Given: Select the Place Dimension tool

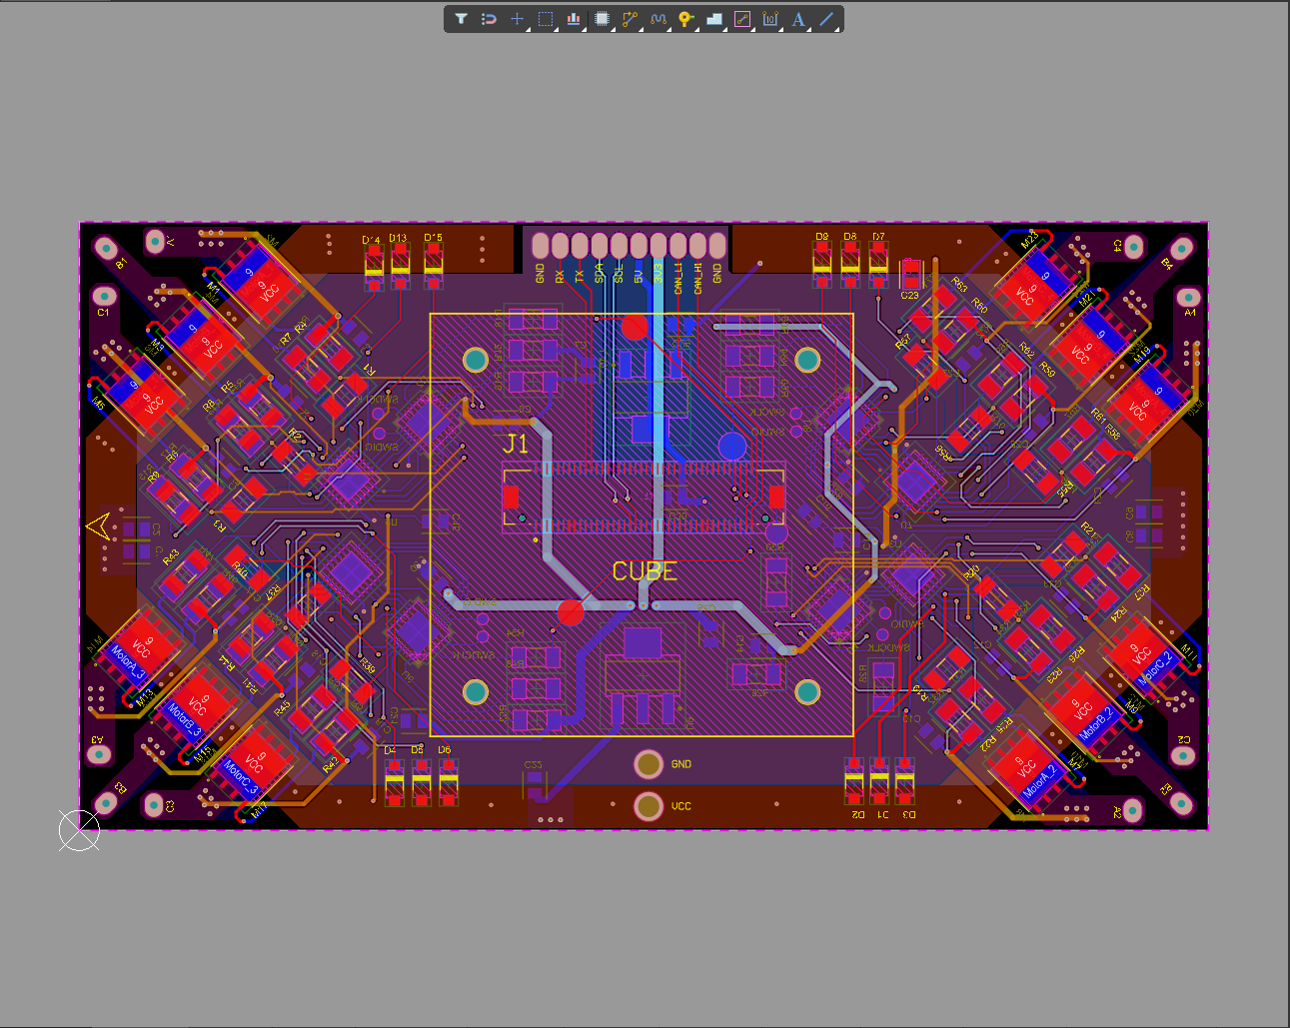Looking at the screenshot, I should [x=770, y=19].
